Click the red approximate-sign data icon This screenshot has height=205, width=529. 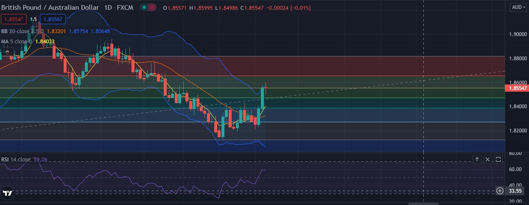(x=152, y=8)
